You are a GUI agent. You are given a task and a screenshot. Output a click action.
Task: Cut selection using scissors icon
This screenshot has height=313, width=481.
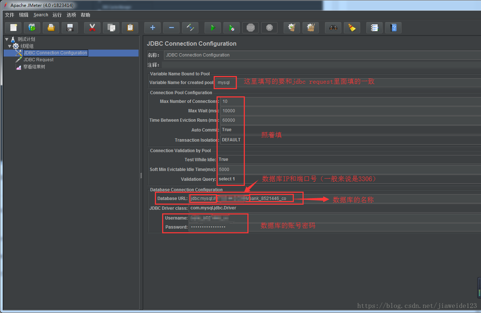click(x=92, y=28)
